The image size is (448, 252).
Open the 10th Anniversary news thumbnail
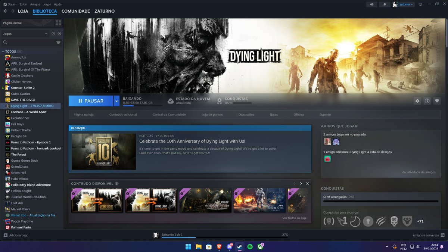pos(104,152)
